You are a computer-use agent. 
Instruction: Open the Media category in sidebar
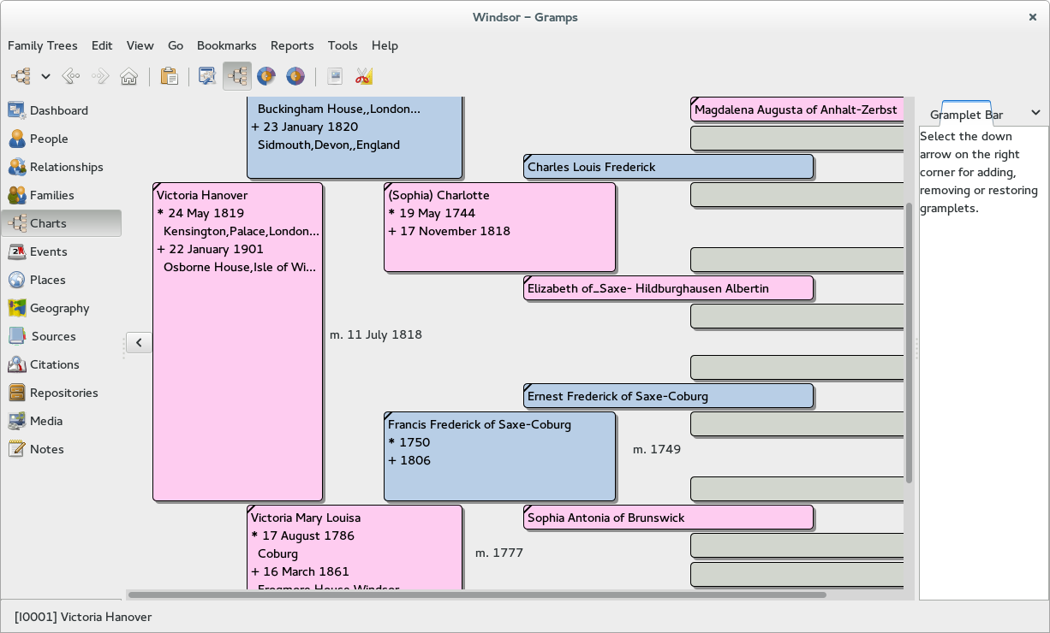[46, 421]
